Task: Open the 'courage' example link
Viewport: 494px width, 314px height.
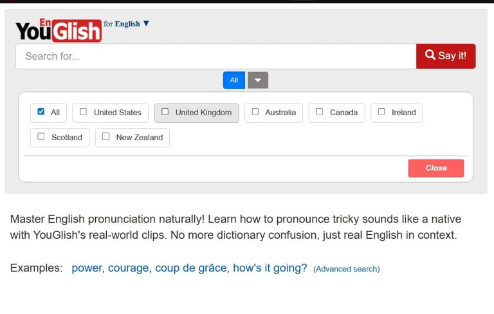Action: point(128,268)
